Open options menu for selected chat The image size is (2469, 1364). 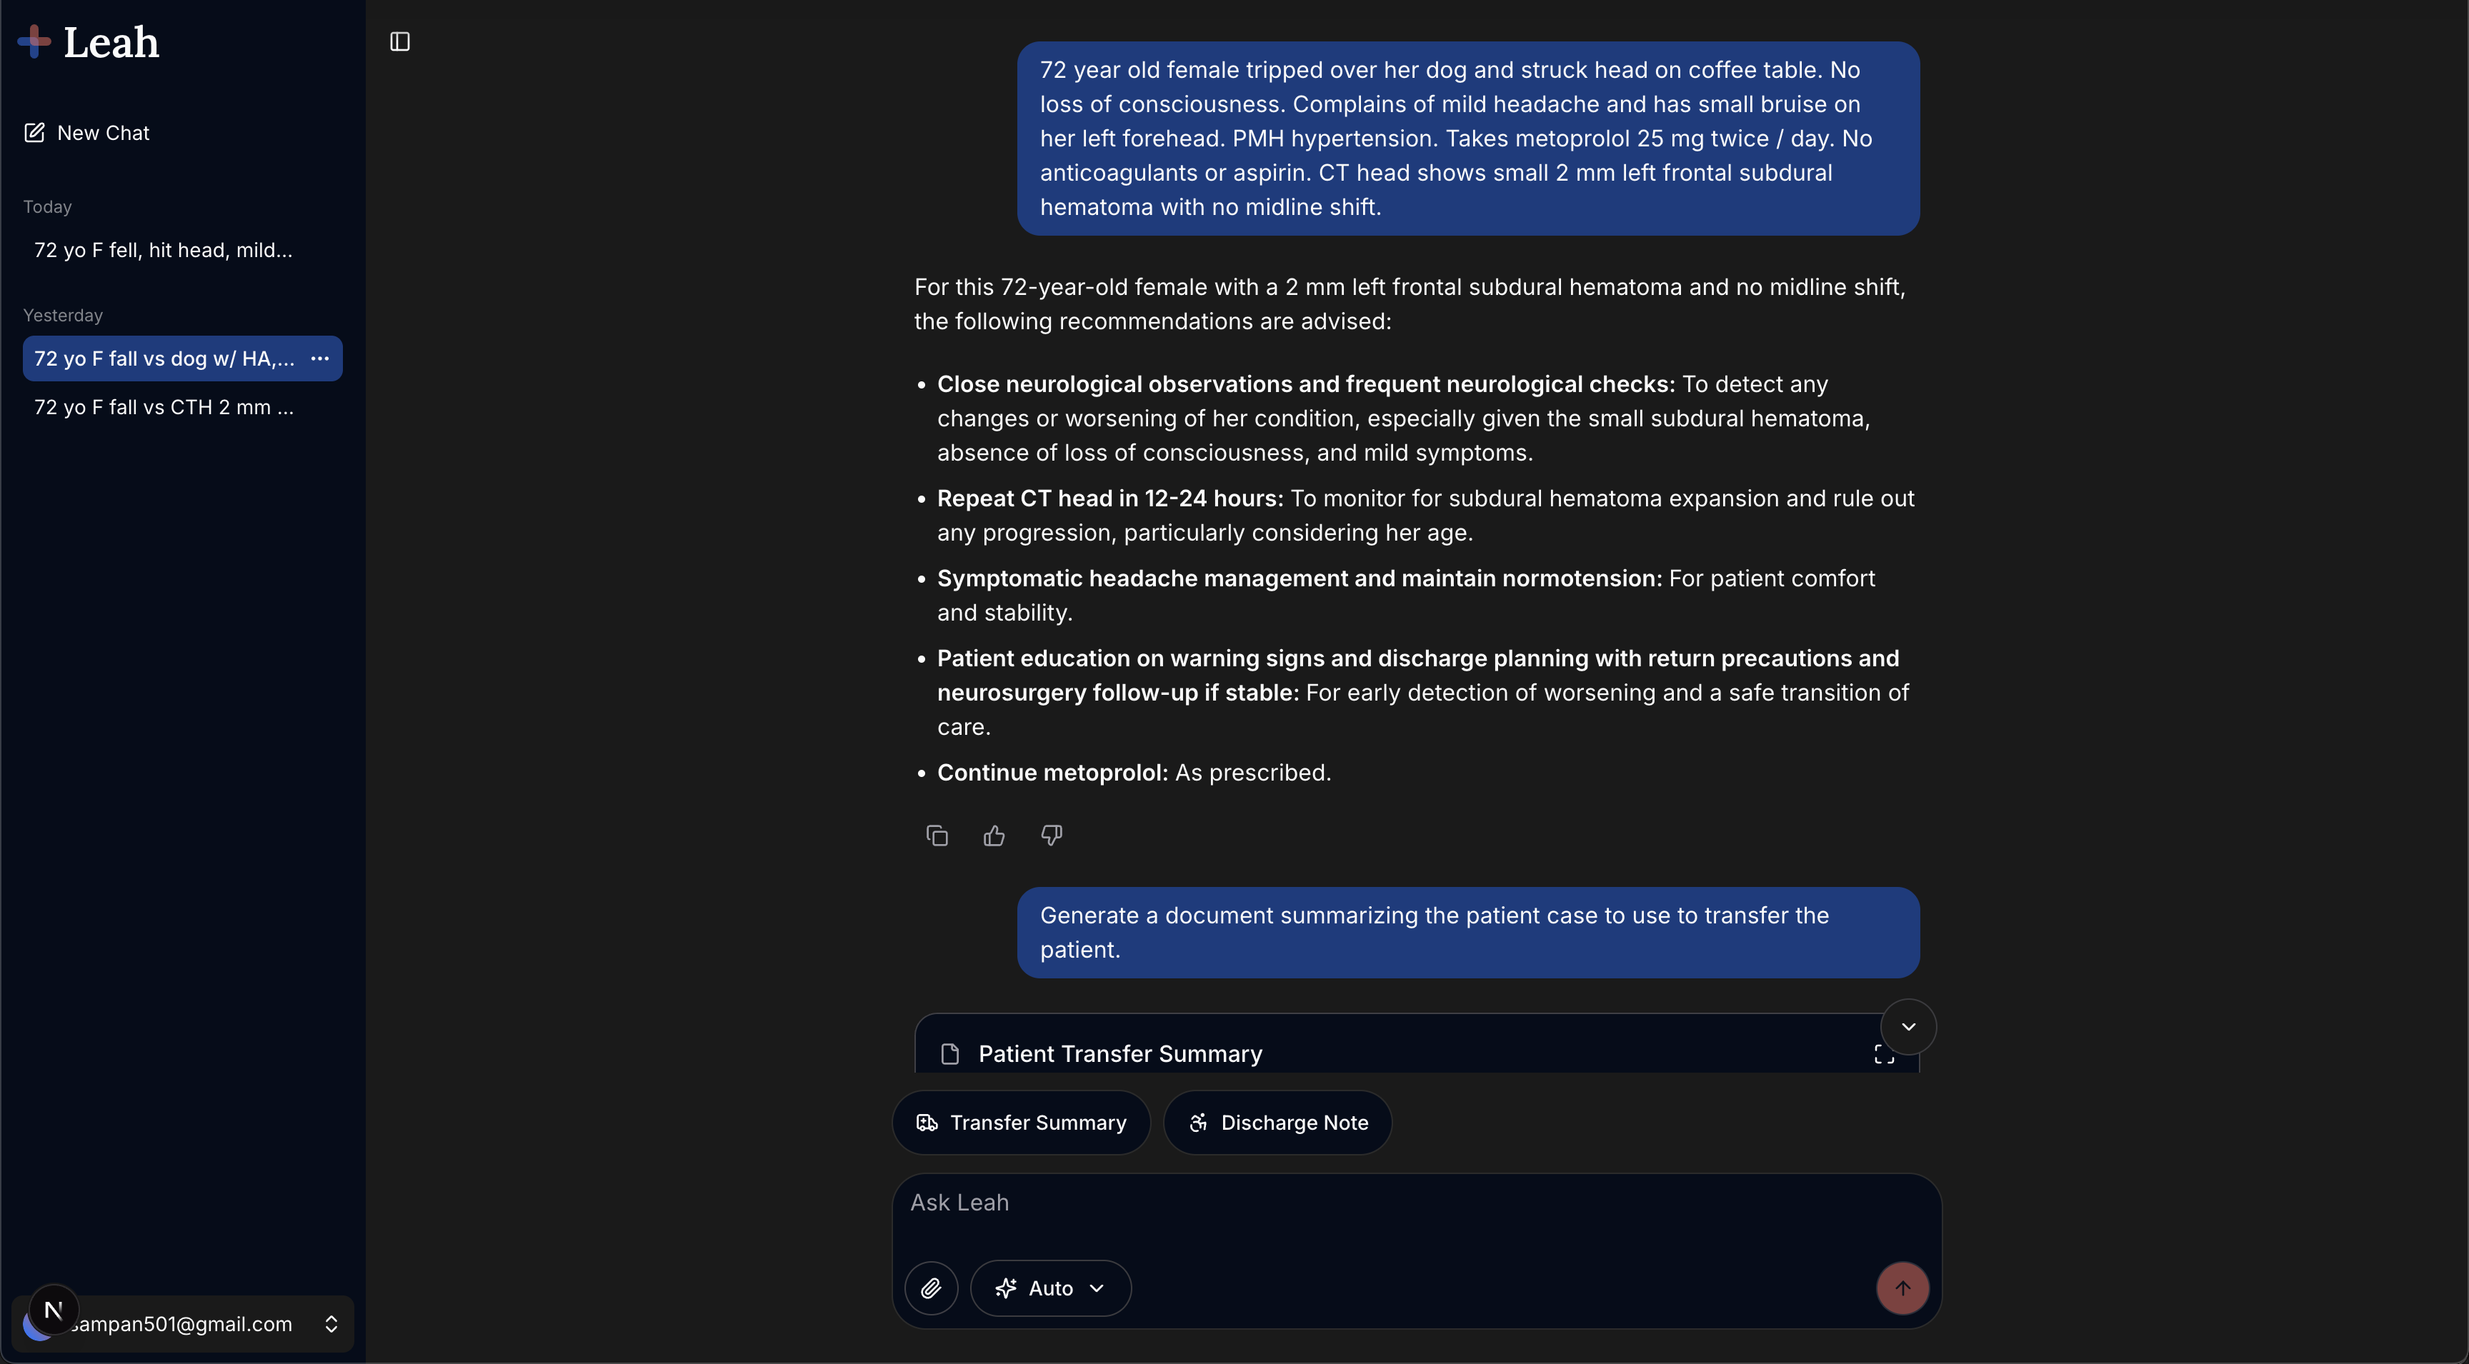coord(320,358)
